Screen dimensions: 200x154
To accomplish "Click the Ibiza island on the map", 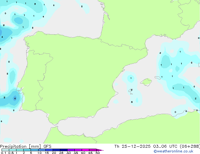I will (x=131, y=91).
